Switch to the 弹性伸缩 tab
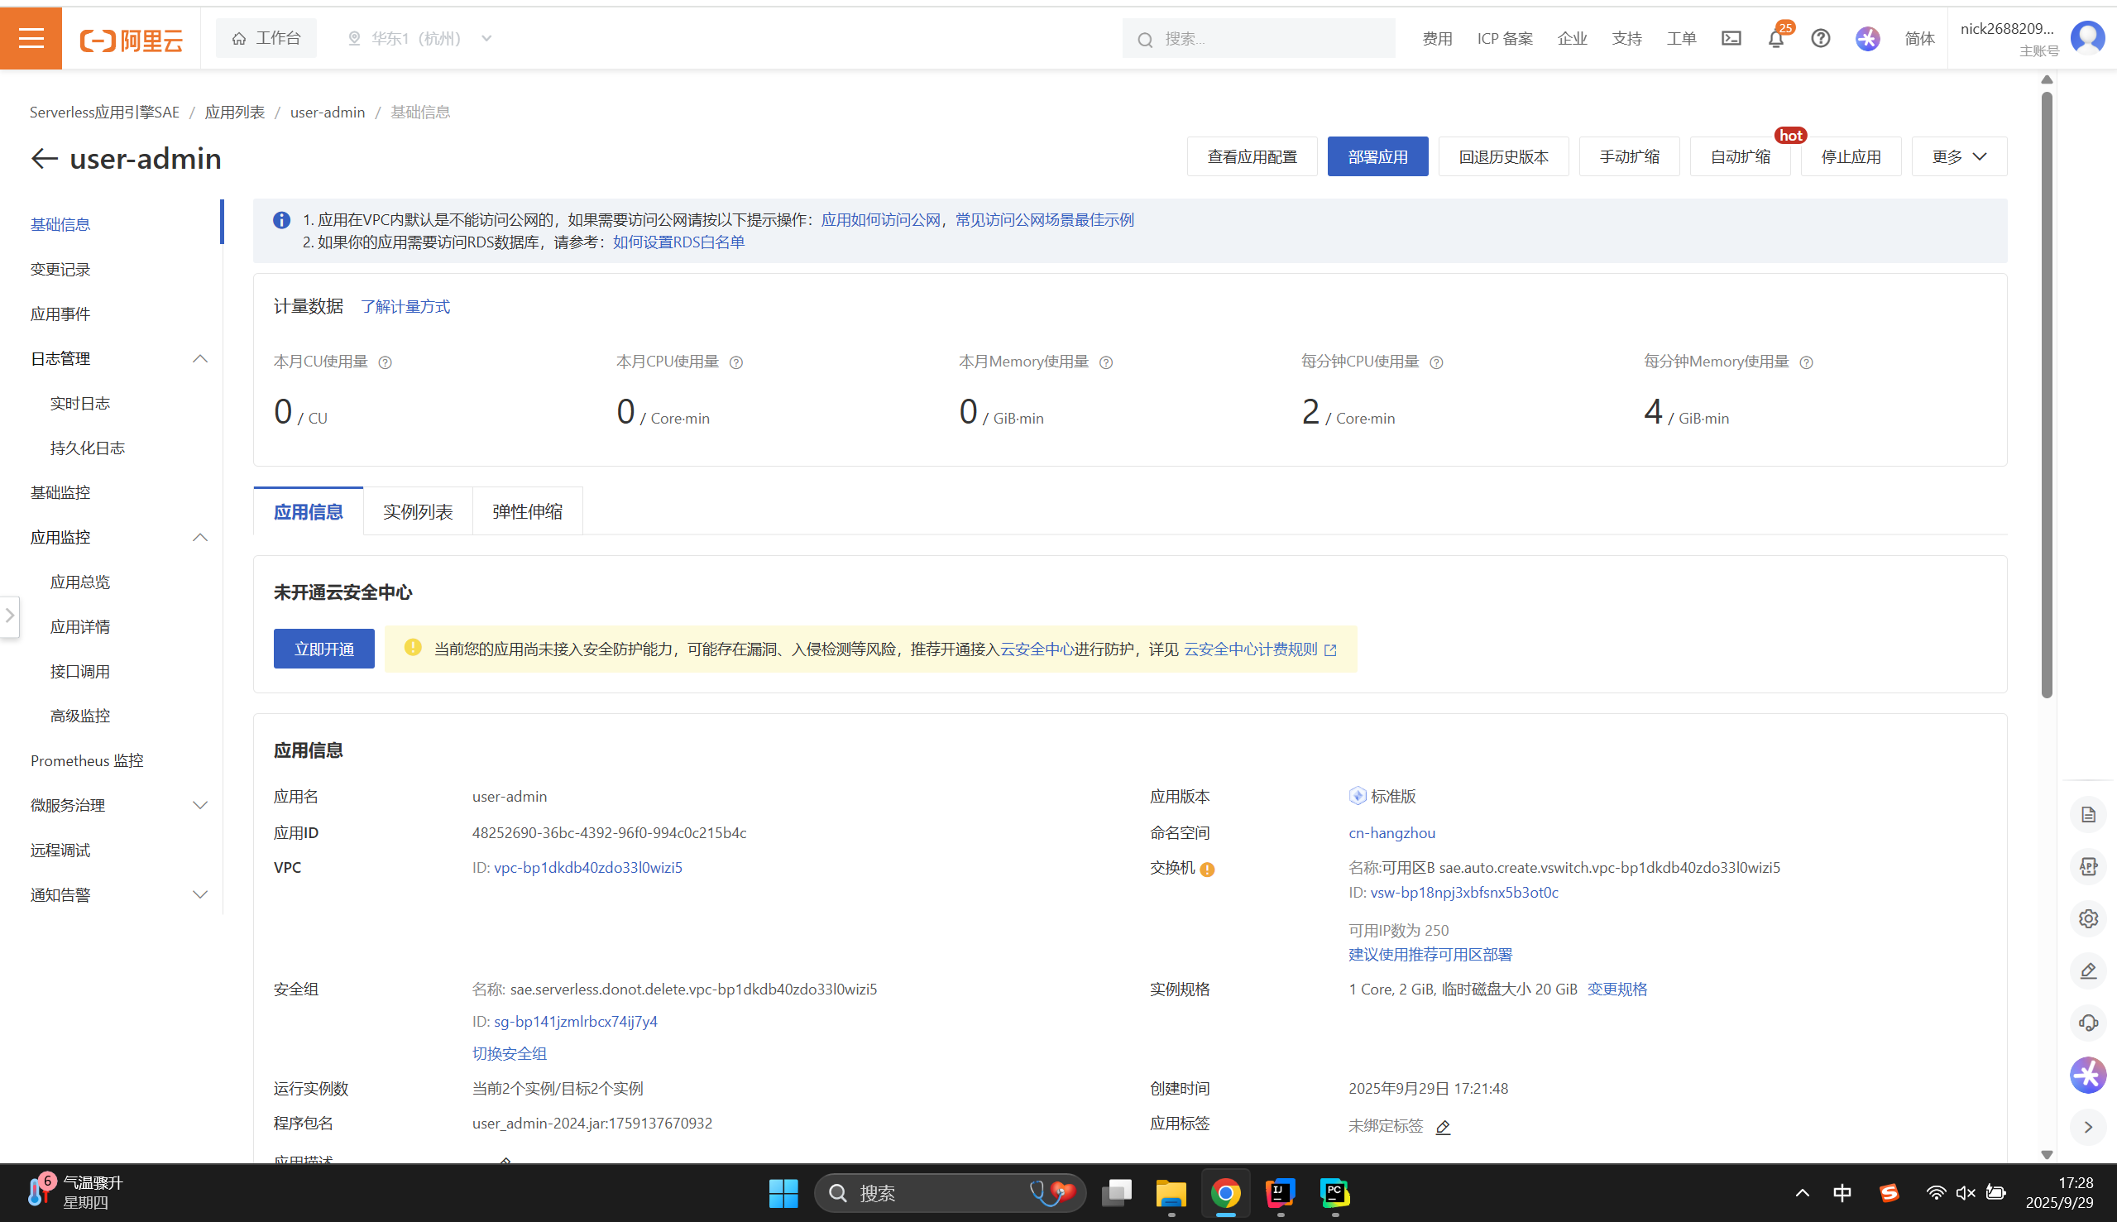 click(x=527, y=512)
